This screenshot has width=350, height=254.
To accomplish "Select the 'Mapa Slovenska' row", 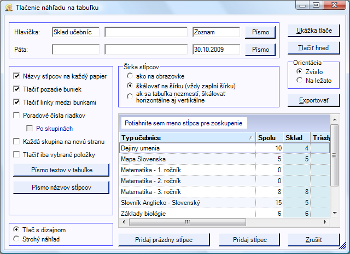I will [x=225, y=159].
